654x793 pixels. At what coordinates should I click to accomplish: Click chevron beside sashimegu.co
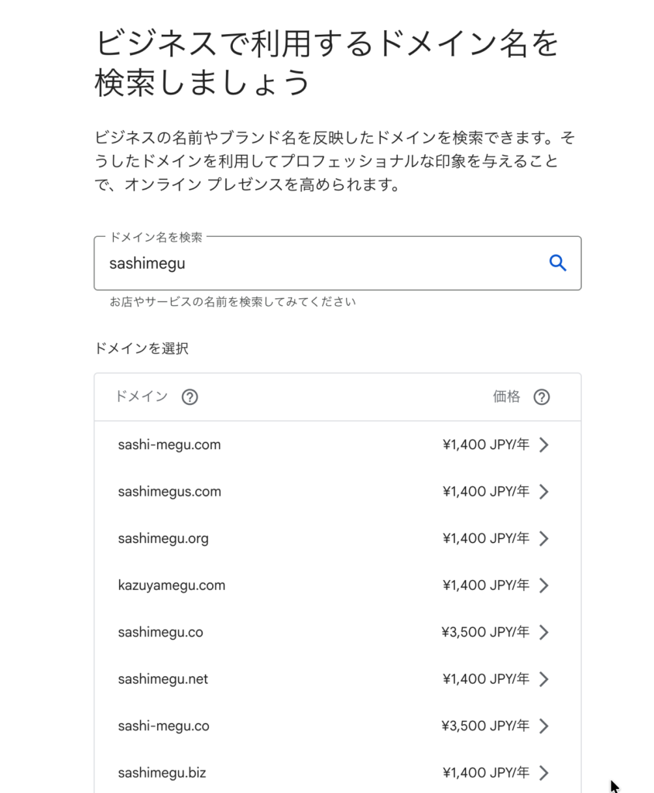(x=544, y=632)
